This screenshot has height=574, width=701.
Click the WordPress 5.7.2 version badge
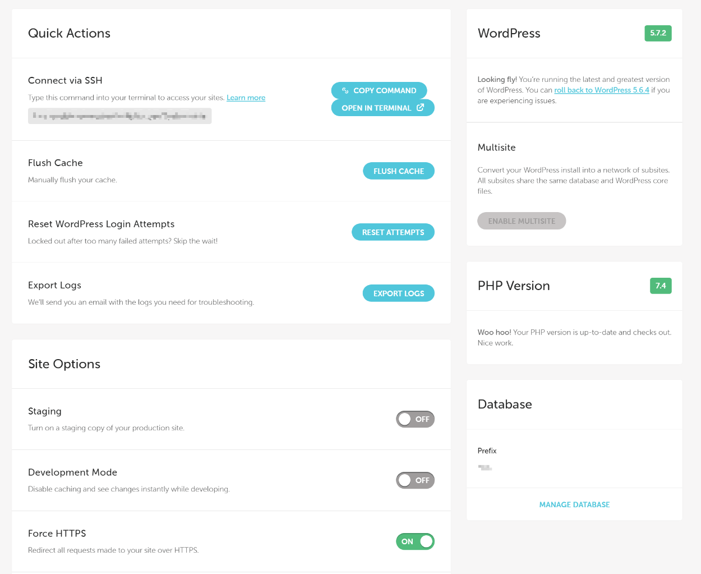tap(658, 33)
